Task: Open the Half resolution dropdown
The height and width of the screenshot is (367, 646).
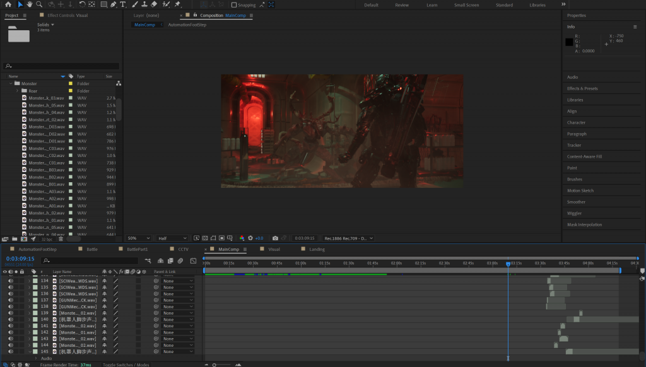Action: point(172,238)
